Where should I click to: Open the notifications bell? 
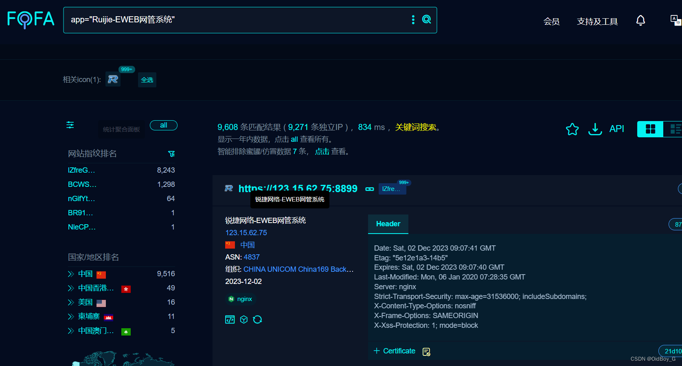click(x=640, y=20)
